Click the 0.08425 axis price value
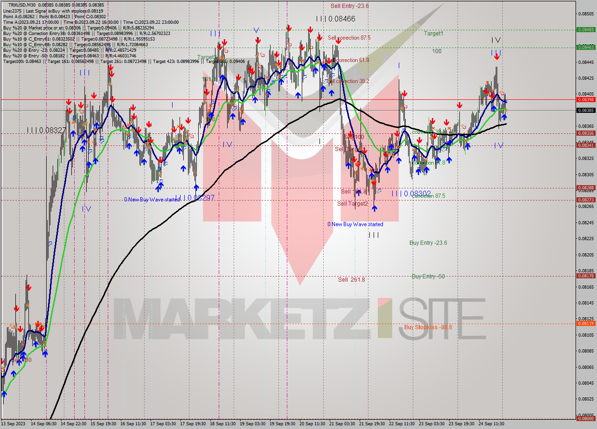 tap(586, 78)
